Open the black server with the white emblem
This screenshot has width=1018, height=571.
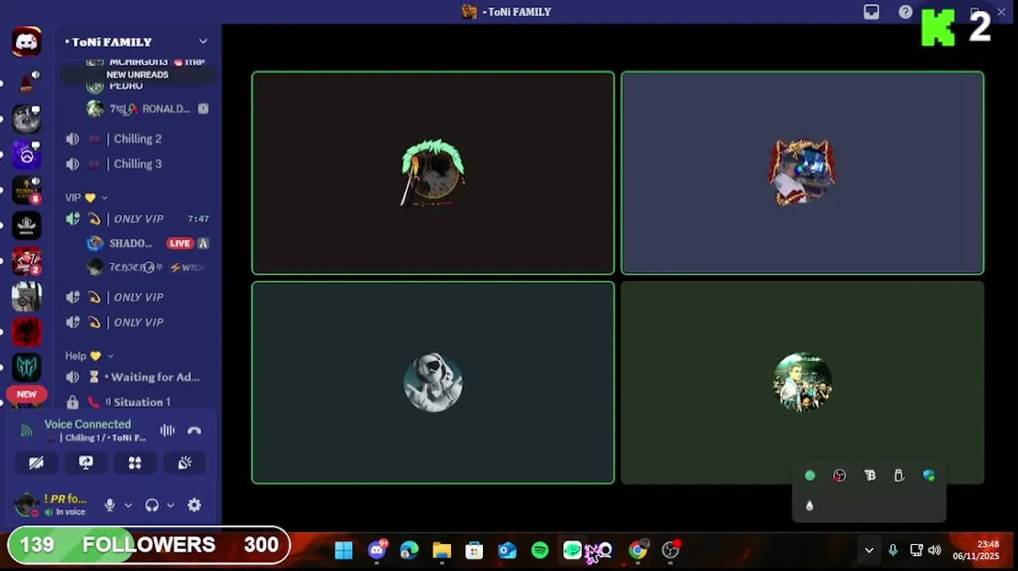click(26, 225)
